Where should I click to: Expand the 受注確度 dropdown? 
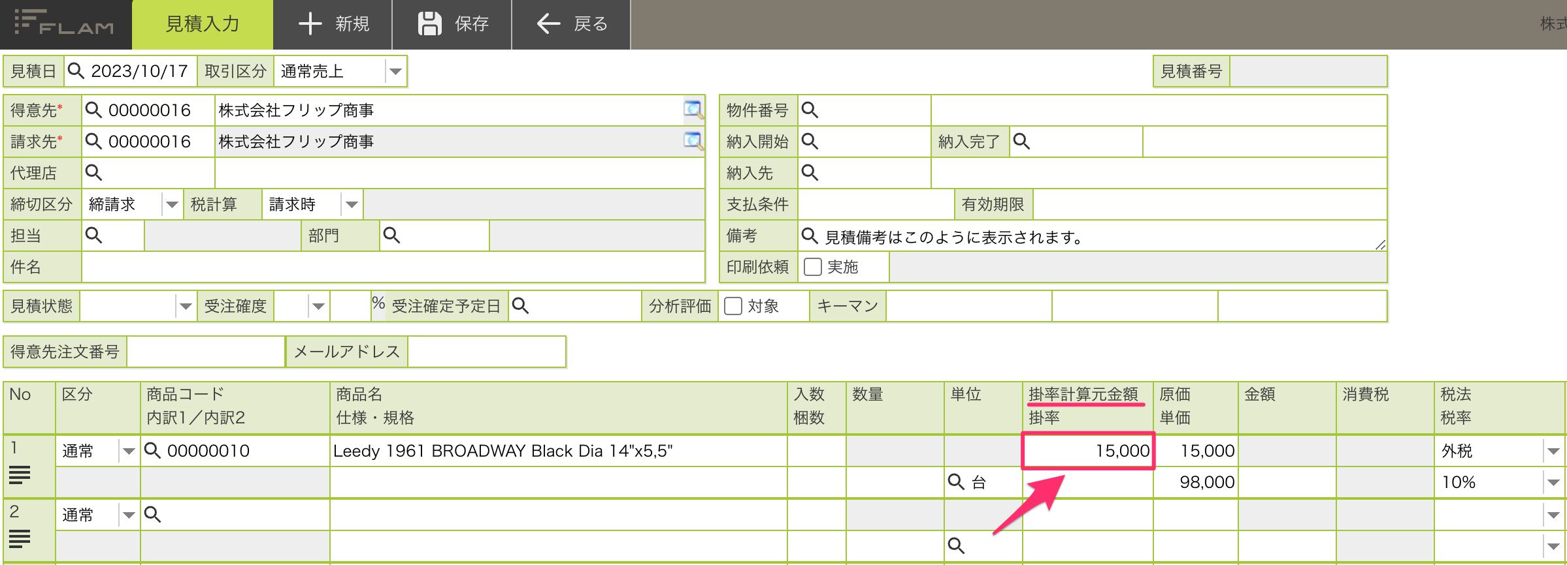pyautogui.click(x=318, y=307)
